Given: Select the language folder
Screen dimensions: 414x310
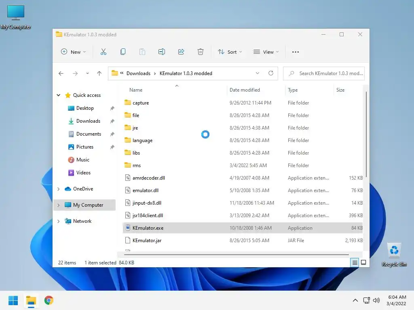Looking at the screenshot, I should [243, 140].
